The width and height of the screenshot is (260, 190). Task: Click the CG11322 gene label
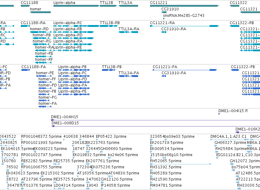coord(238,3)
